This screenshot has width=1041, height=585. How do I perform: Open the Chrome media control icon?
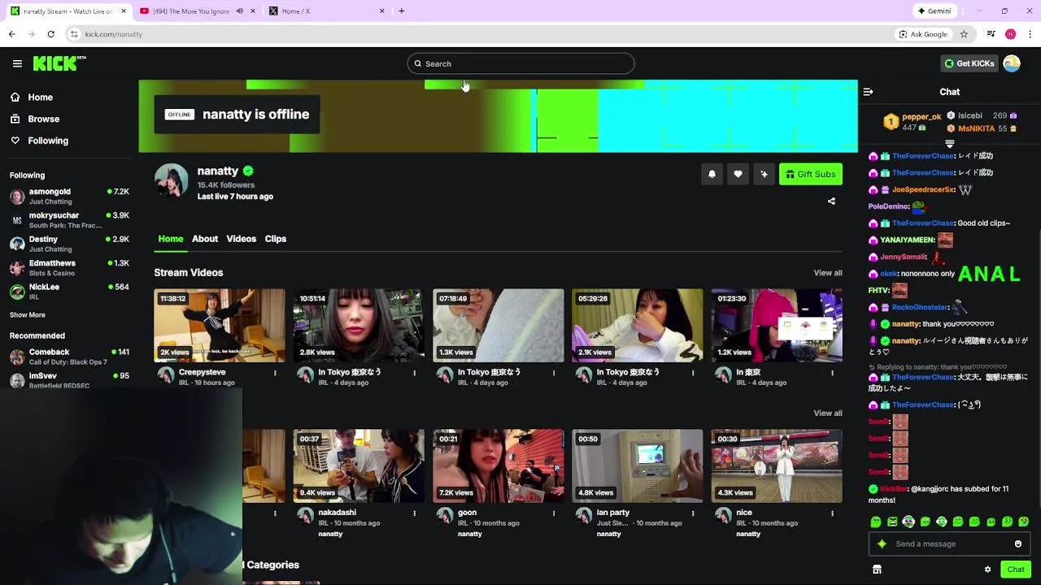click(991, 34)
